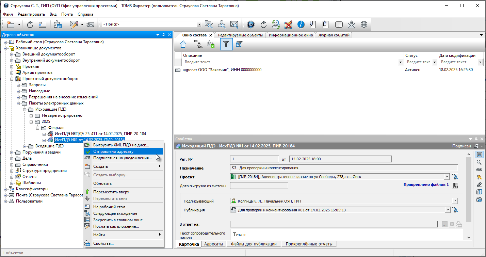Click the Properties scrollbar down arrow

[x=469, y=237]
